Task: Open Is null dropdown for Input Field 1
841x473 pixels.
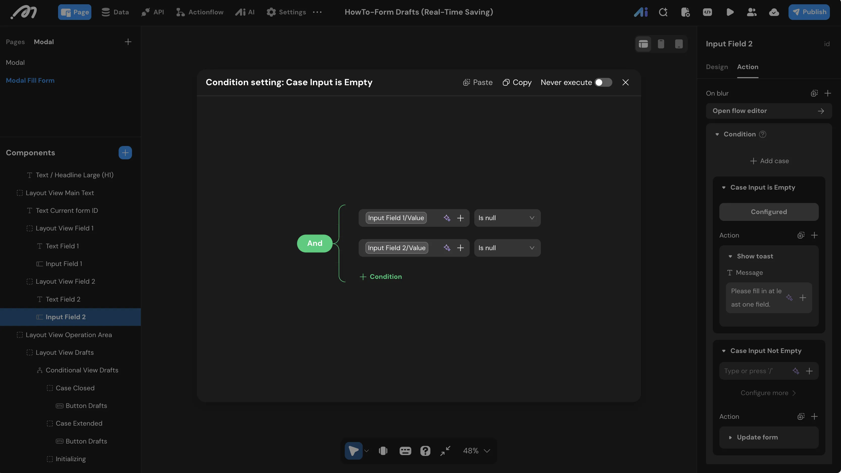Action: point(507,218)
